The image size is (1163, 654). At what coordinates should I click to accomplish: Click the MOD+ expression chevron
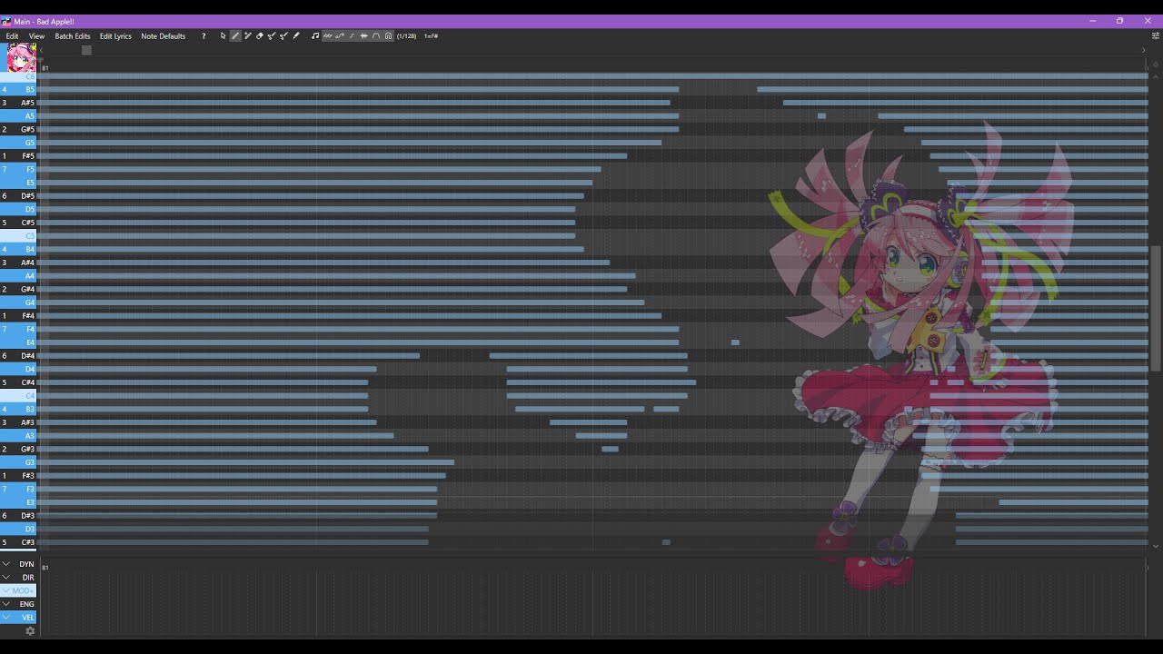6,590
